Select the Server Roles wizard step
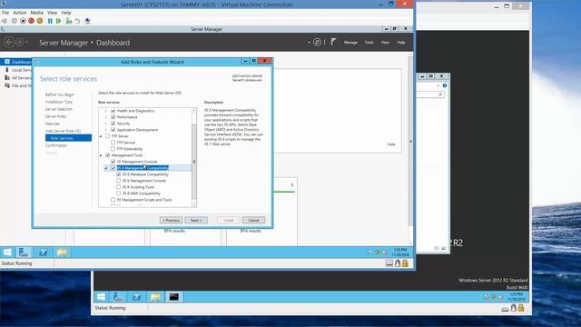Image resolution: width=581 pixels, height=327 pixels. tap(56, 116)
